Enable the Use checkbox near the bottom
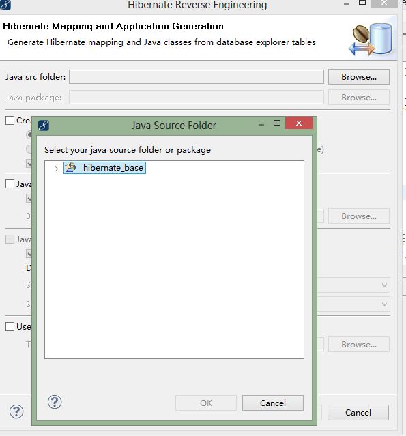The image size is (406, 436). coord(10,326)
